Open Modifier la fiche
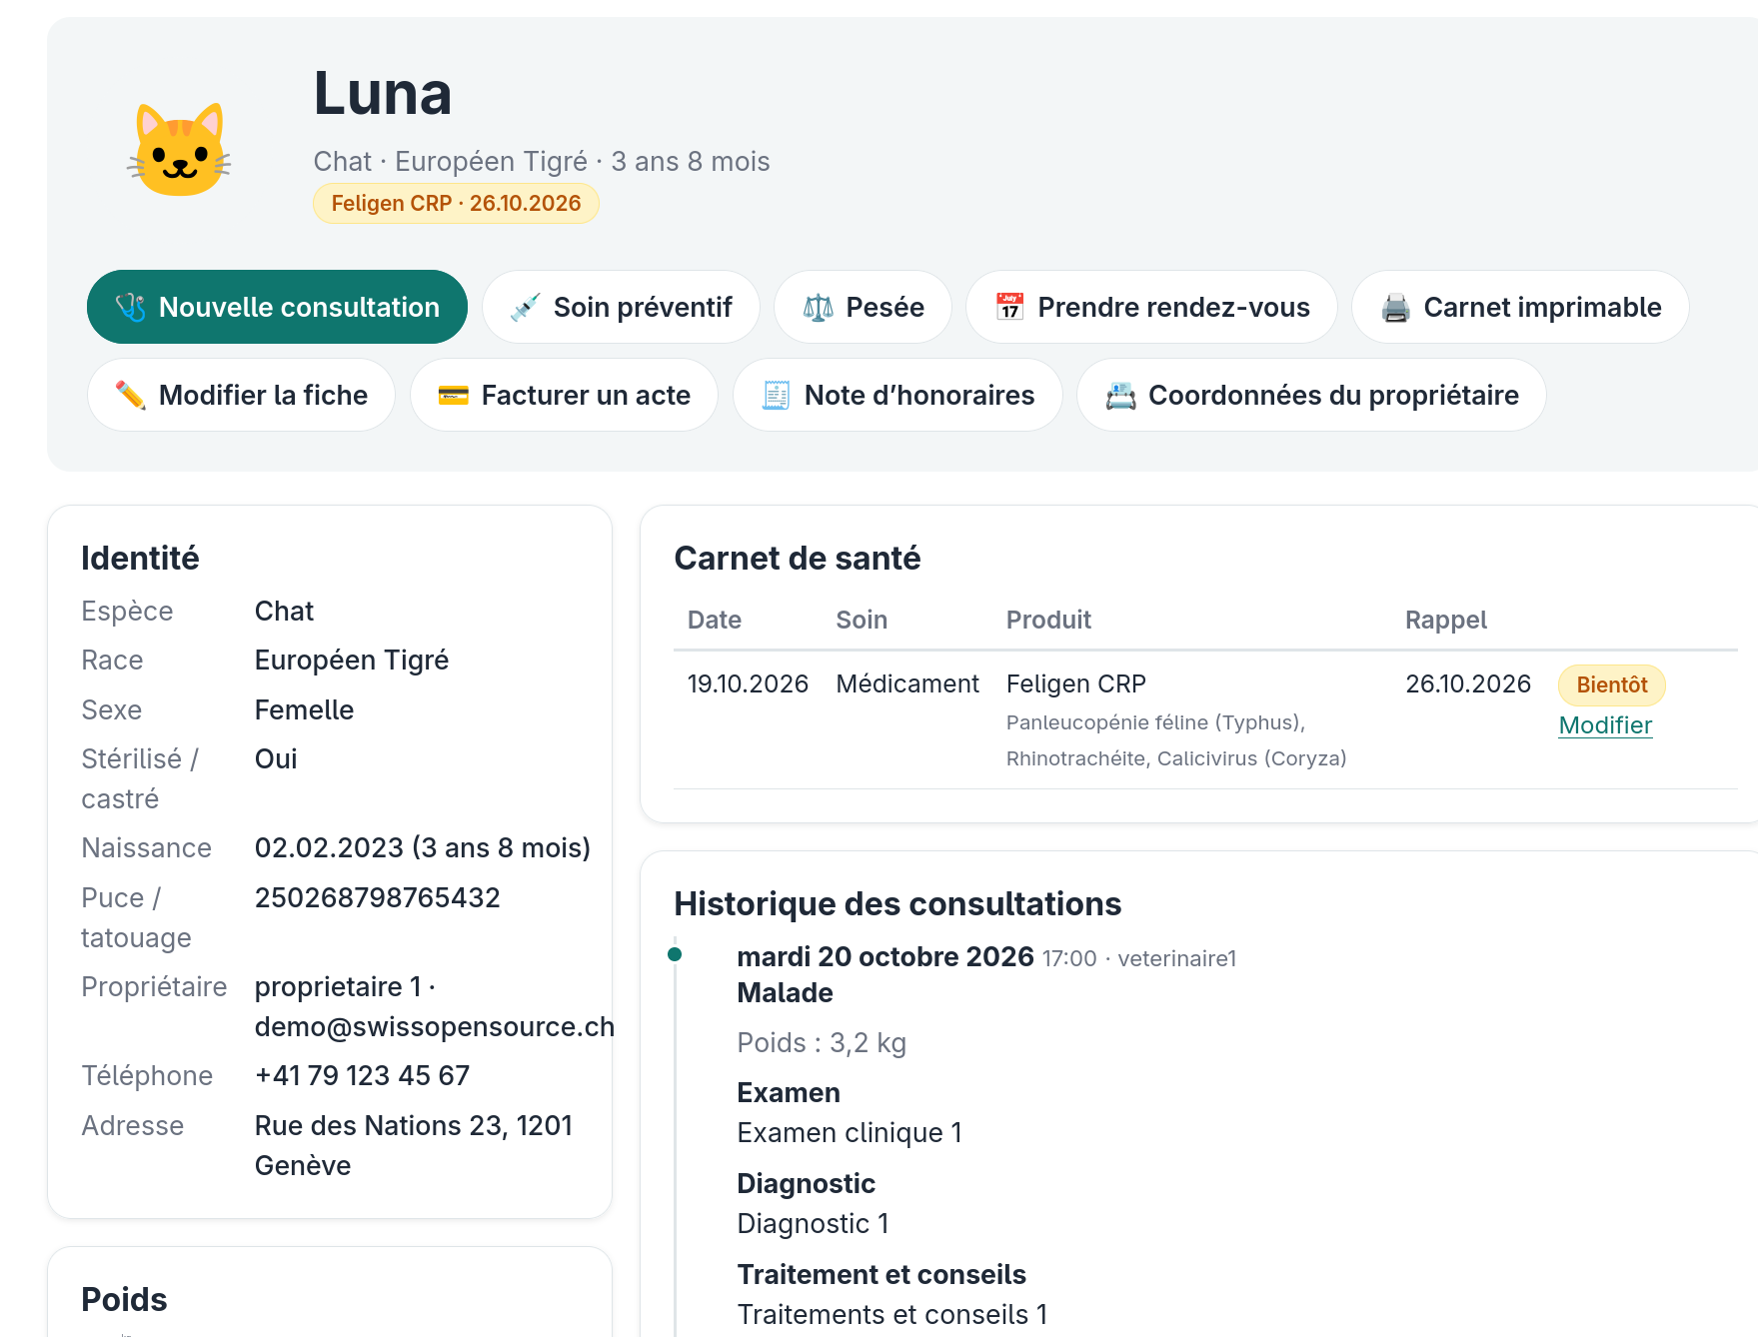Image resolution: width=1758 pixels, height=1337 pixels. tap(241, 395)
